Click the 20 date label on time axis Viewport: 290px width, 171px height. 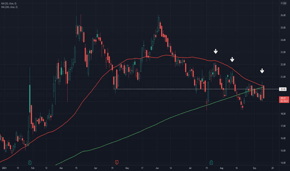(273, 168)
